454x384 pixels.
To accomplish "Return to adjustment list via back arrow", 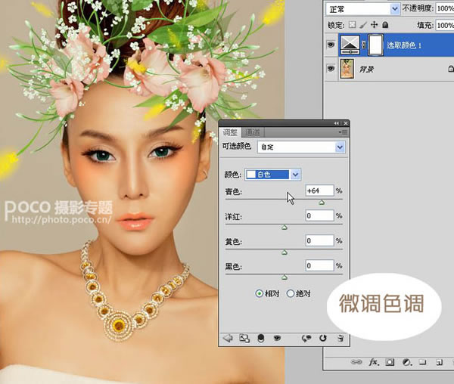I will pyautogui.click(x=229, y=338).
